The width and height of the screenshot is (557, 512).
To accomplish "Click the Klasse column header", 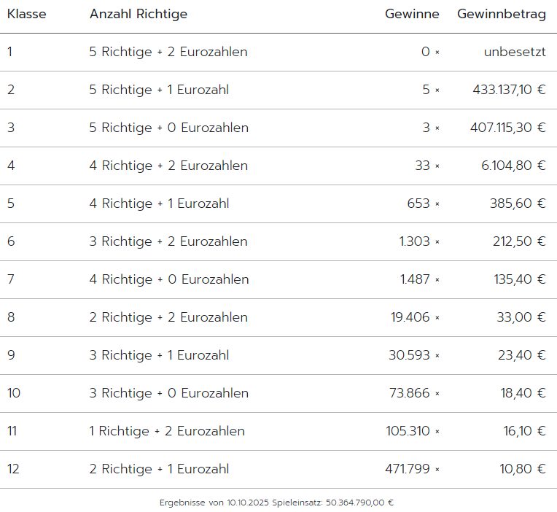I will (x=27, y=14).
